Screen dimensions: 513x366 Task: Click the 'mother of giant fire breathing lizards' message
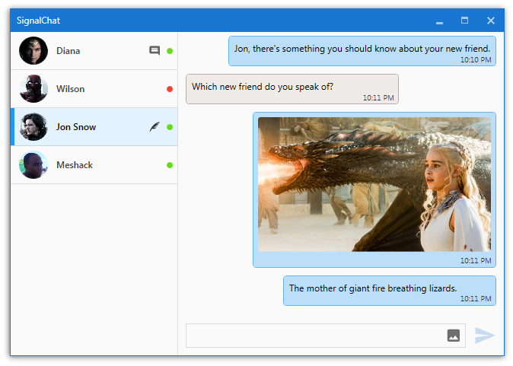click(390, 291)
